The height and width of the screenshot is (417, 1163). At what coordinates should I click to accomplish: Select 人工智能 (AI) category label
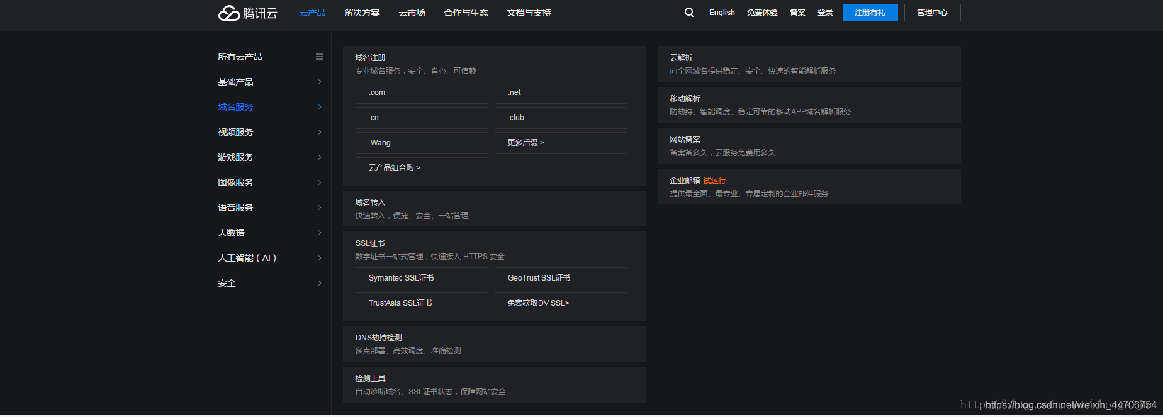[x=247, y=258]
